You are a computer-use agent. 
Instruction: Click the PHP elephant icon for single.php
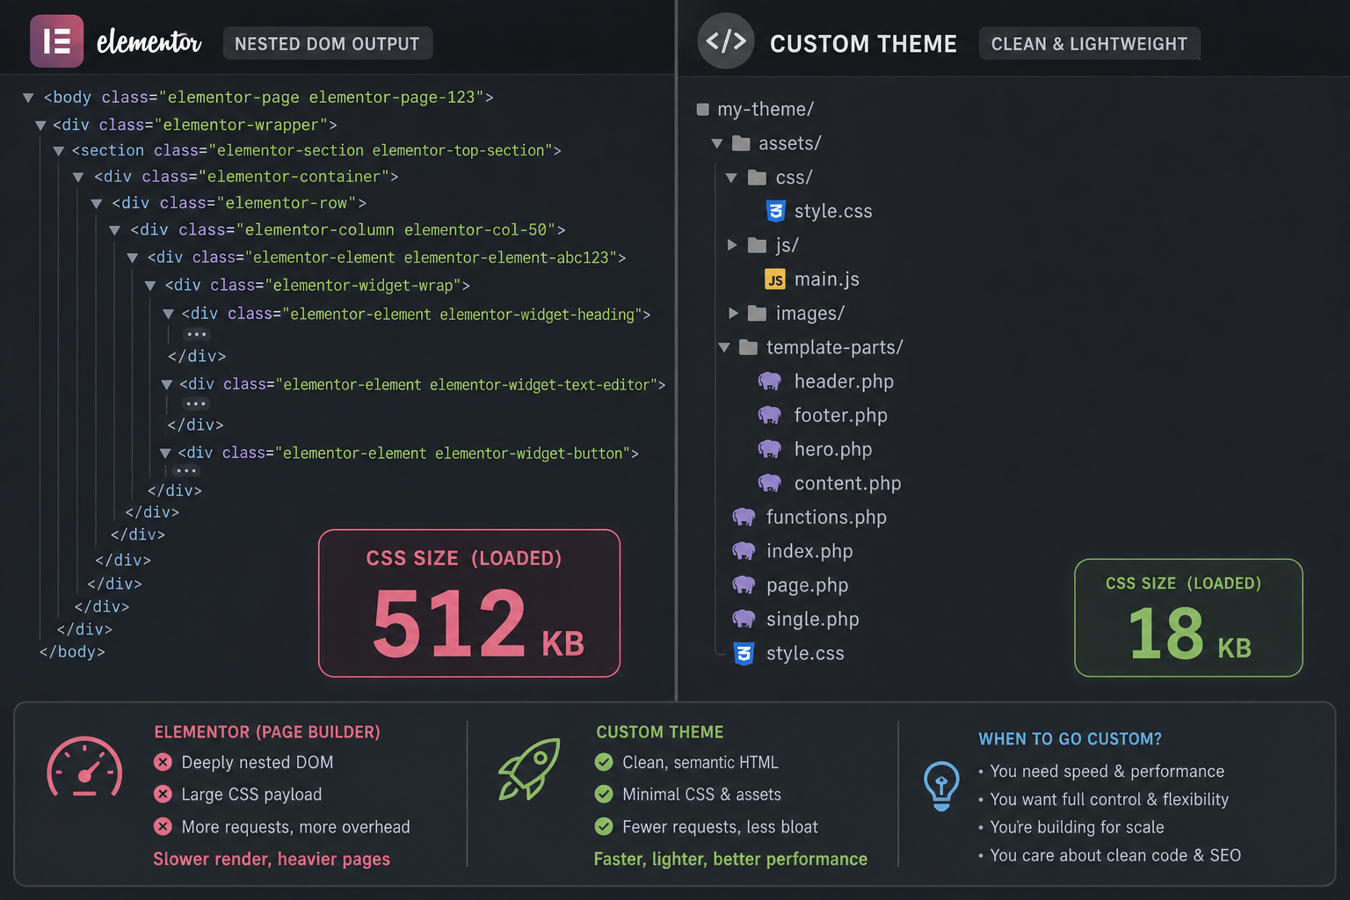(x=744, y=619)
